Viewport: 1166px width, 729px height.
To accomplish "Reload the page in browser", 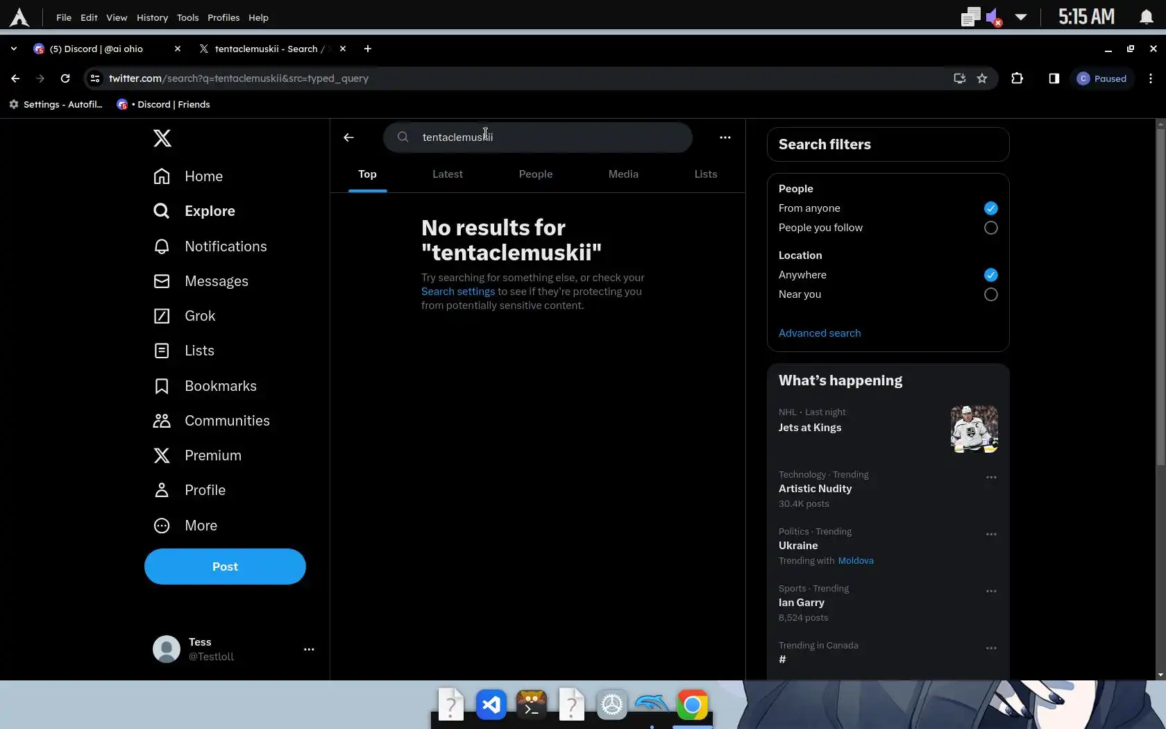I will click(65, 78).
